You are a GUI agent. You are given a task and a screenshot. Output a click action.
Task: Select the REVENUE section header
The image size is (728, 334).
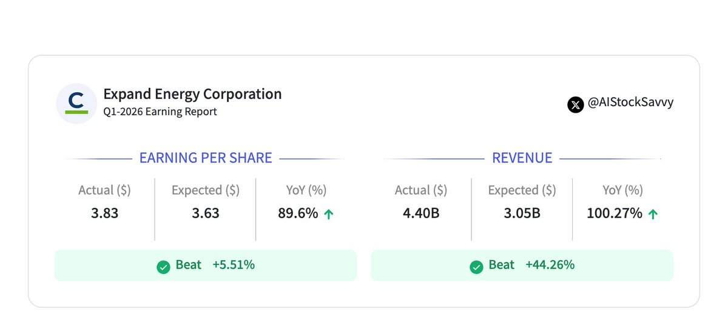coord(522,158)
